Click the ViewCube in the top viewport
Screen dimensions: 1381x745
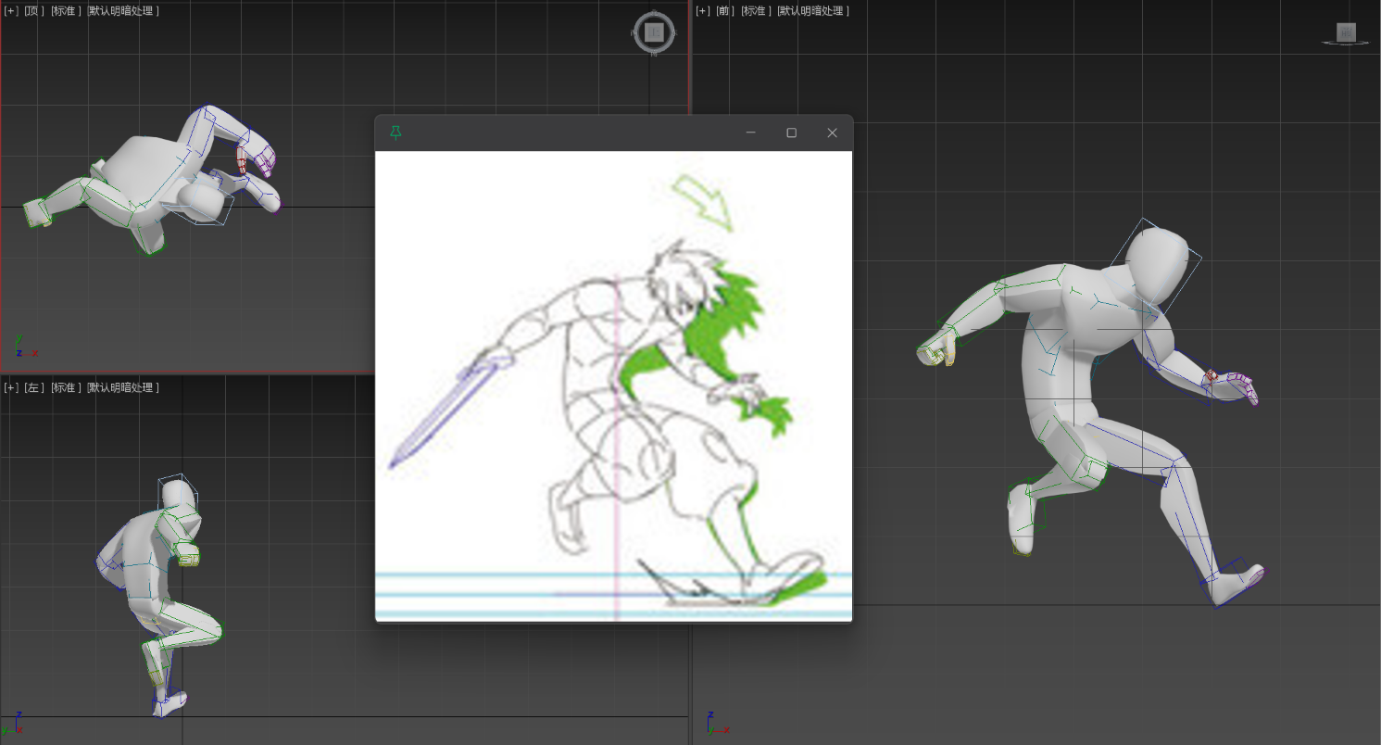(x=655, y=32)
